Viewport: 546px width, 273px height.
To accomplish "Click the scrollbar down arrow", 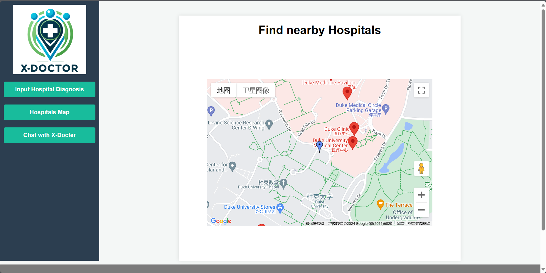I will pyautogui.click(x=543, y=269).
